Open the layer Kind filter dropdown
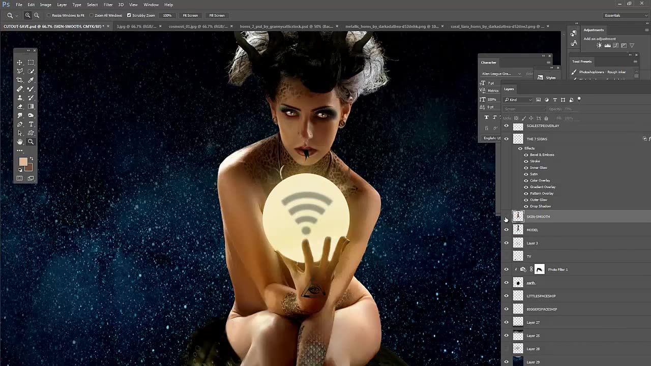This screenshot has width=651, height=366. (x=518, y=100)
